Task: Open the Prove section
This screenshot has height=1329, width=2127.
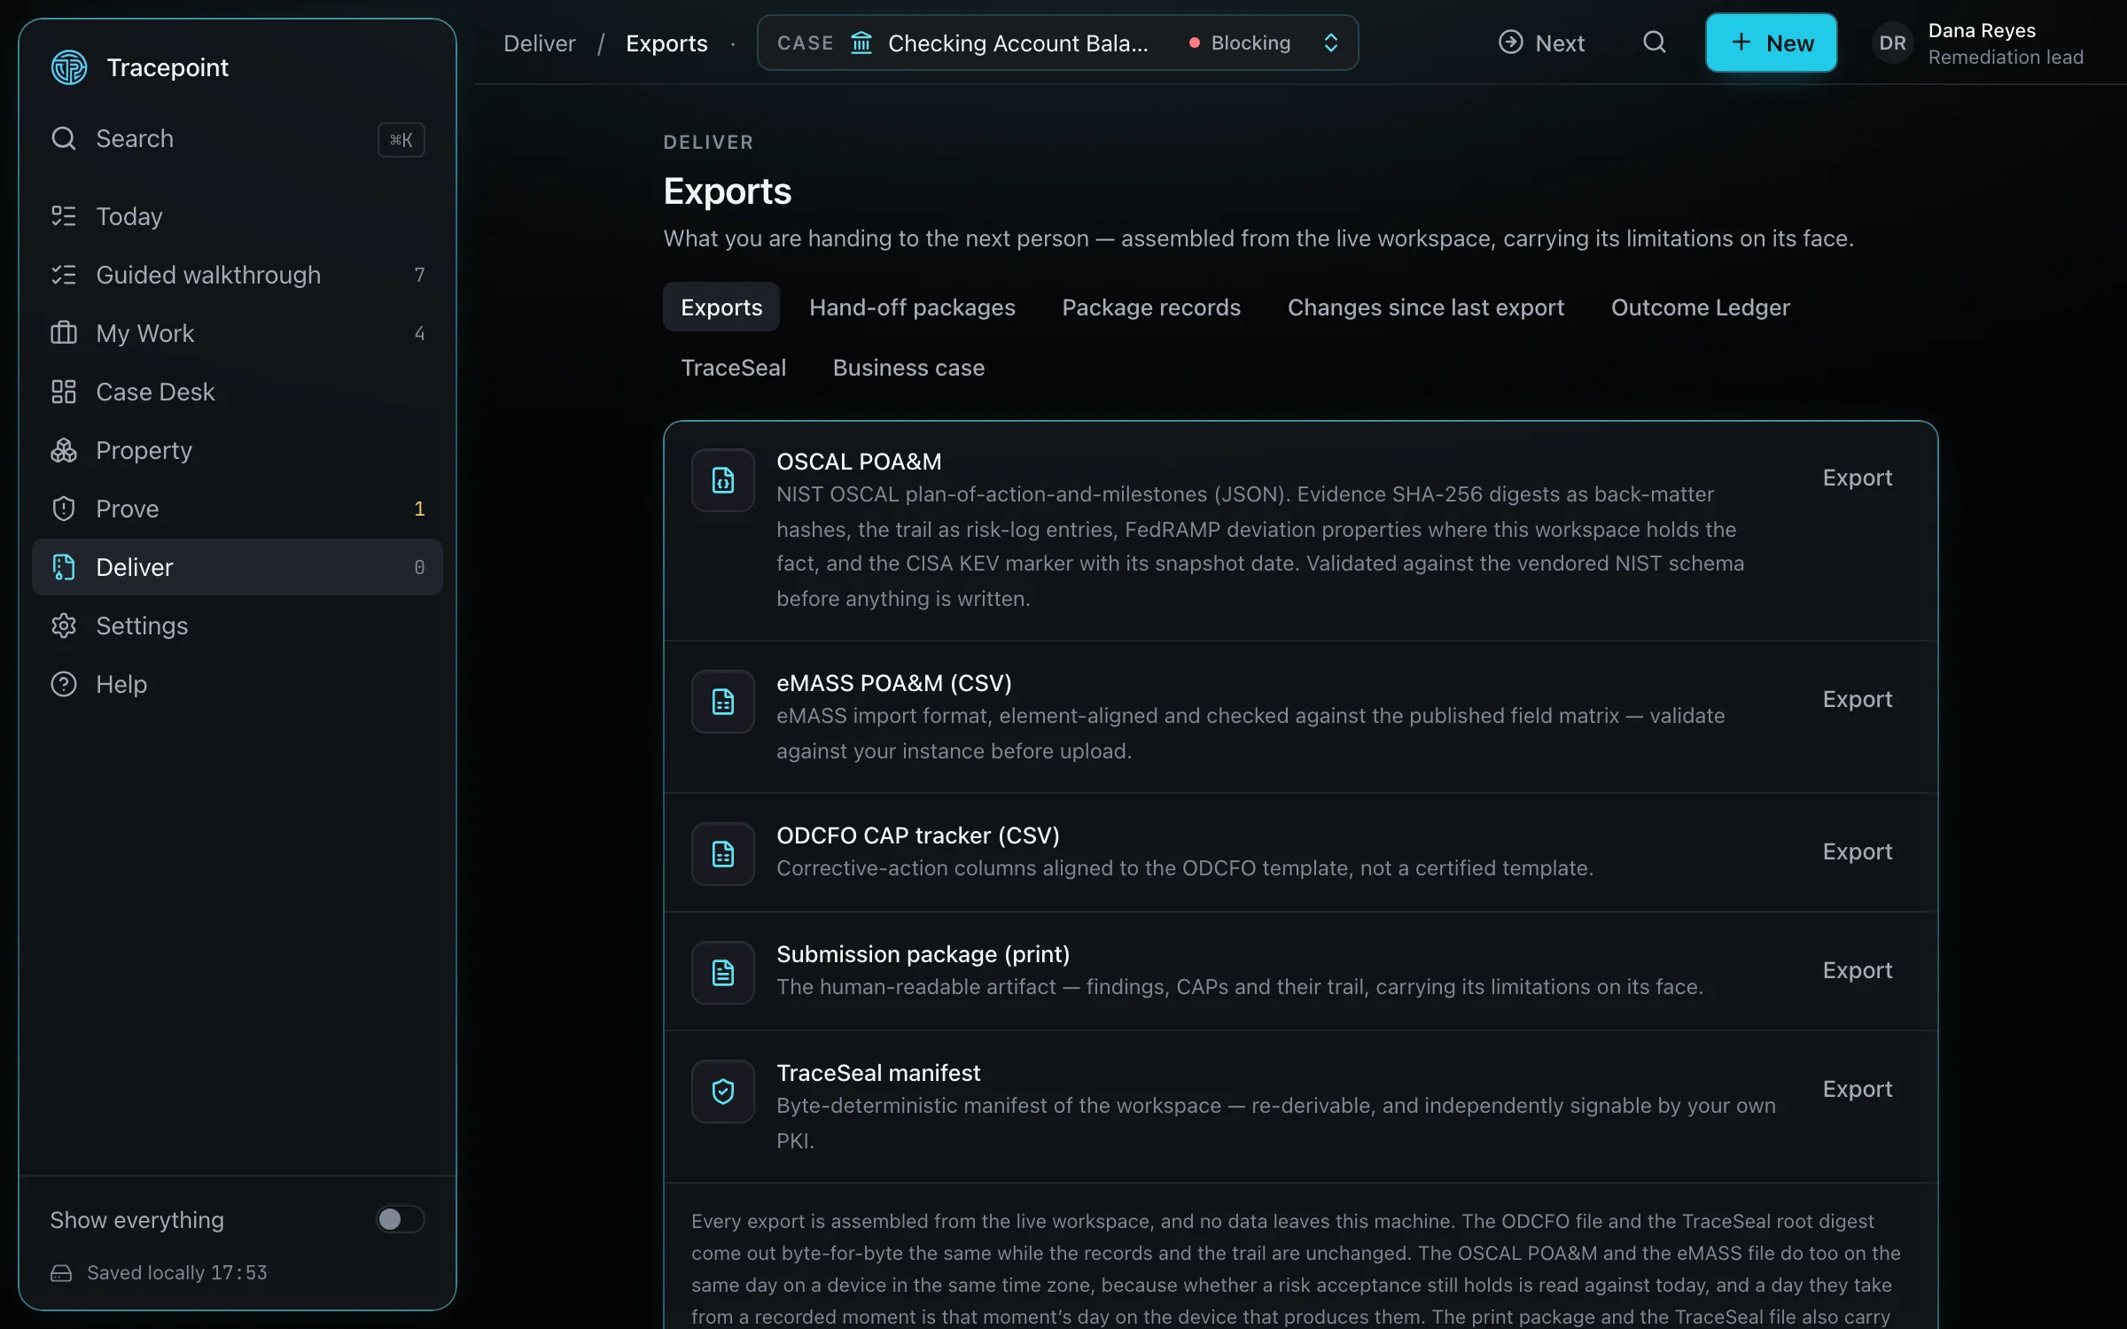Action: click(x=237, y=509)
